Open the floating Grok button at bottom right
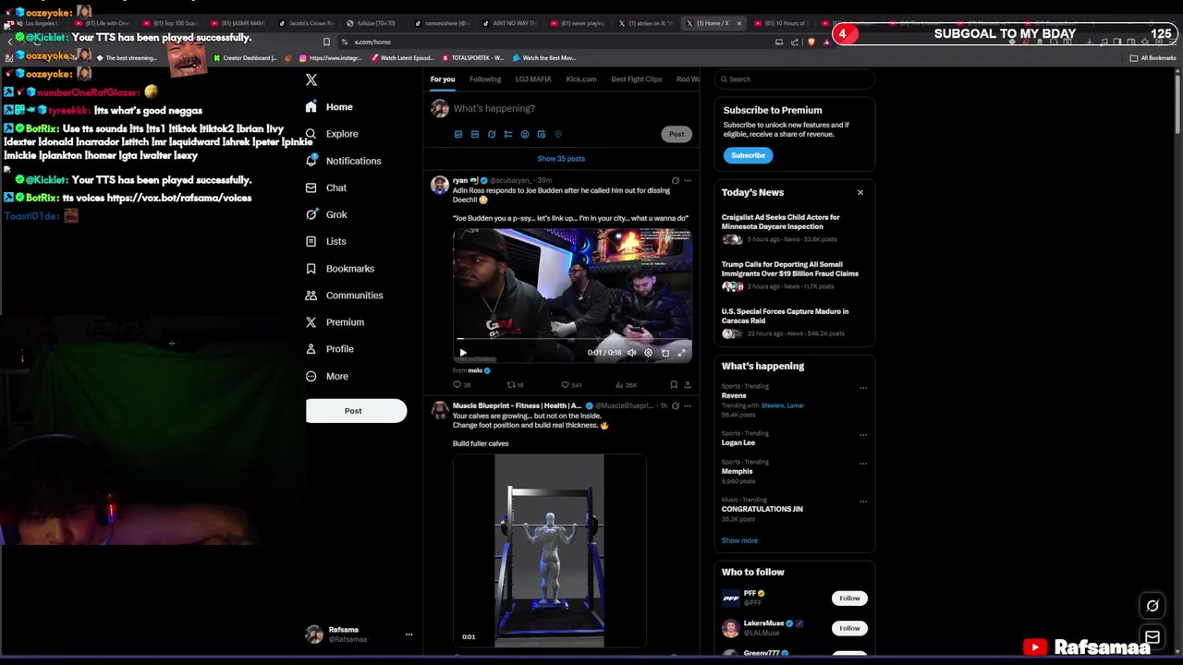 [x=1153, y=607]
